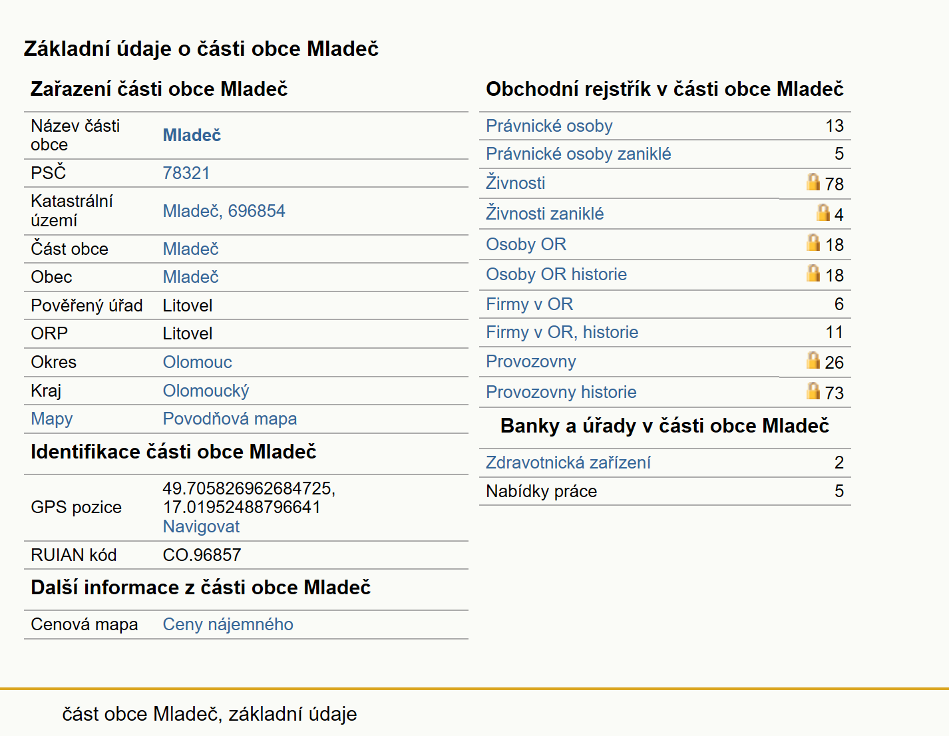Click the lock icon next to Provozovny 26
The width and height of the screenshot is (949, 736).
813,360
